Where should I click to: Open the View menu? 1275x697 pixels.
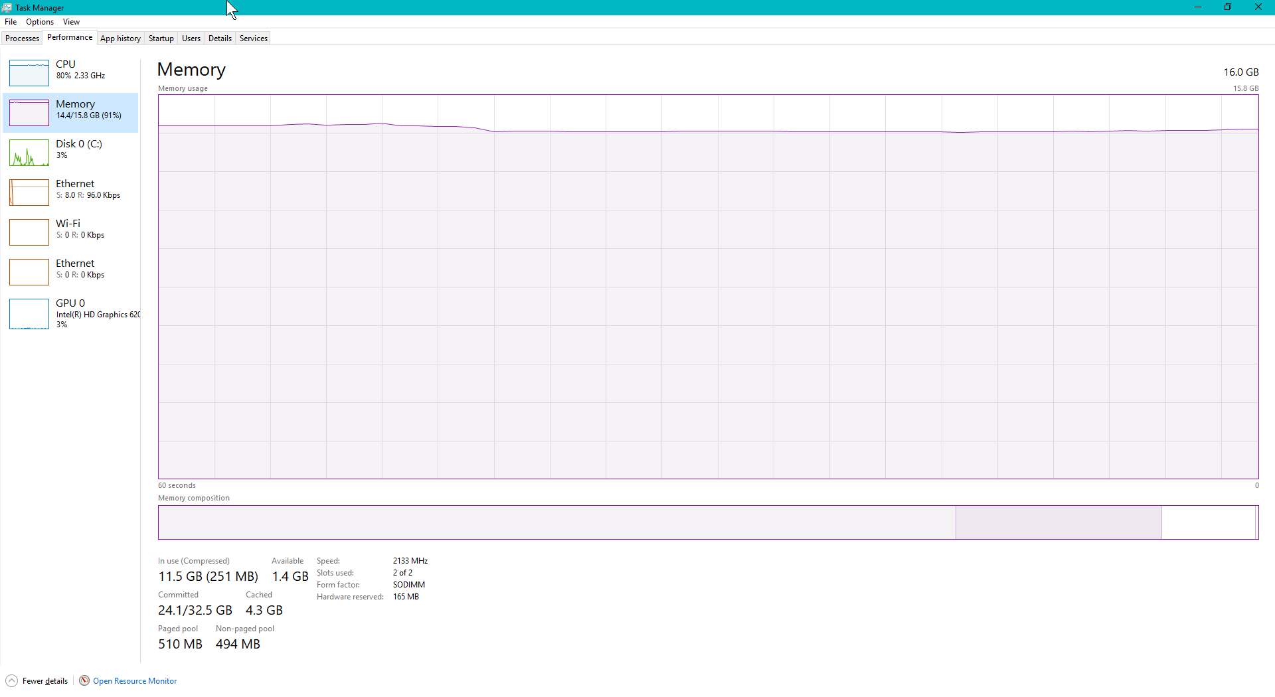coord(71,22)
